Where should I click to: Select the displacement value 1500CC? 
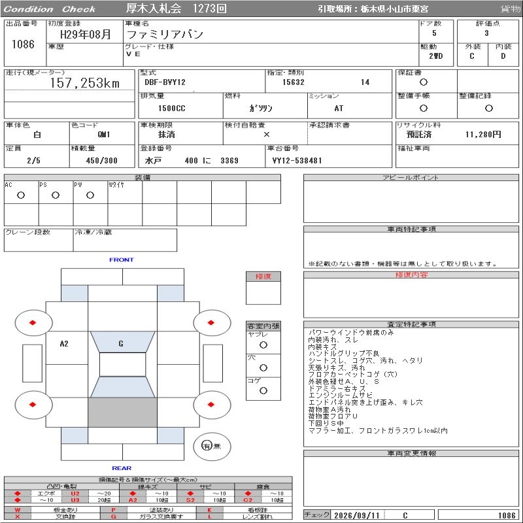pyautogui.click(x=171, y=109)
